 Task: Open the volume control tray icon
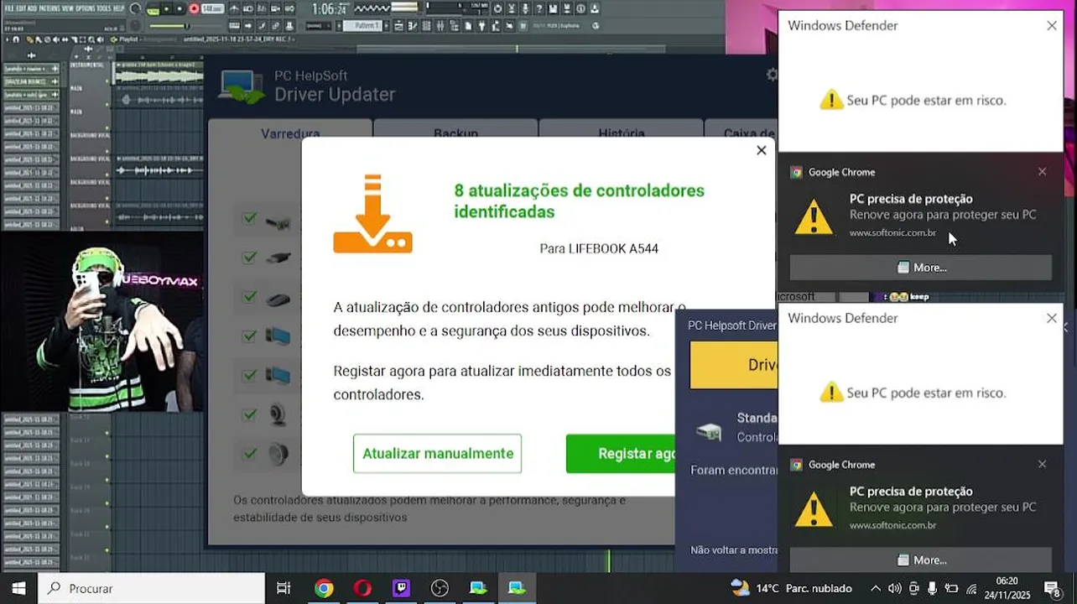(x=894, y=588)
